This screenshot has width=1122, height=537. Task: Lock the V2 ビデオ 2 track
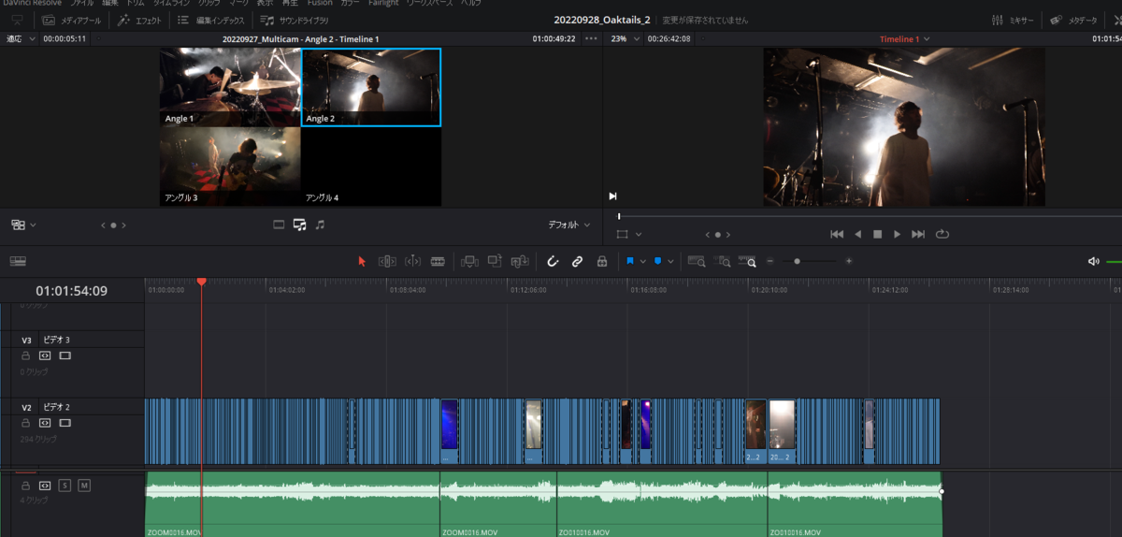tap(26, 423)
